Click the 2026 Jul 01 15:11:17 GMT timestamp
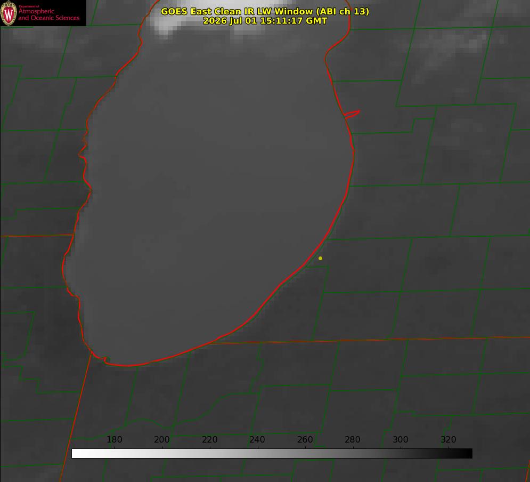 (x=265, y=21)
